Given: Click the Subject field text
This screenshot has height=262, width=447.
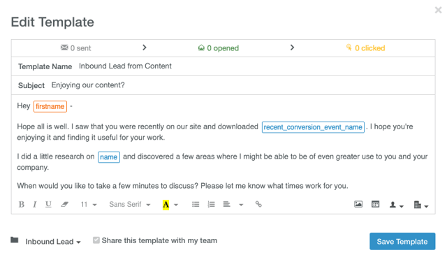Looking at the screenshot, I should coord(88,85).
